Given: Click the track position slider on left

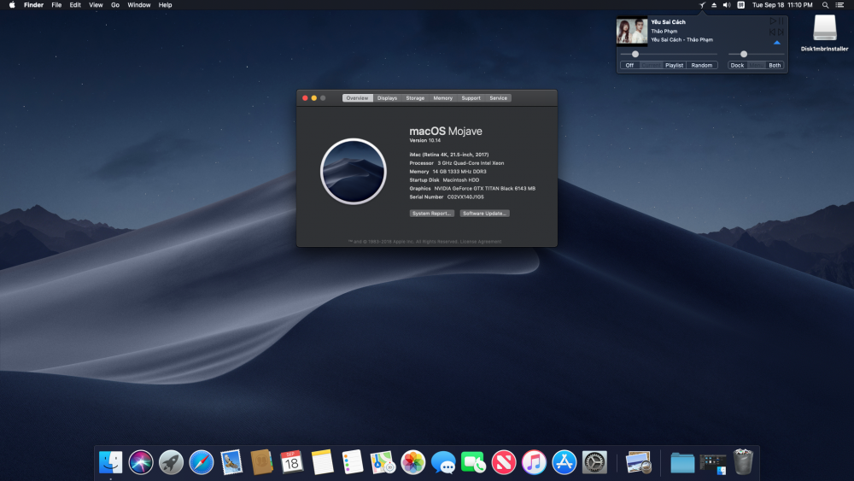Looking at the screenshot, I should pos(669,54).
